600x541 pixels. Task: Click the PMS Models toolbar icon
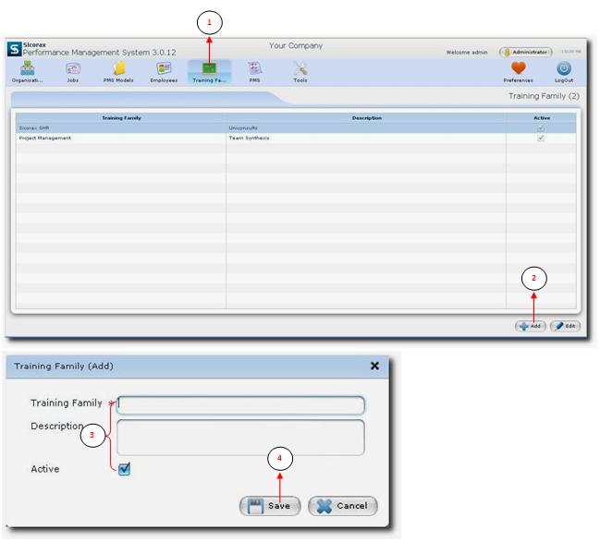[119, 69]
